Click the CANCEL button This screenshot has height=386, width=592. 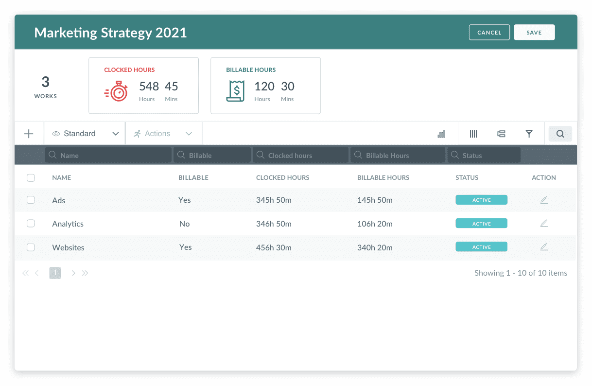489,32
